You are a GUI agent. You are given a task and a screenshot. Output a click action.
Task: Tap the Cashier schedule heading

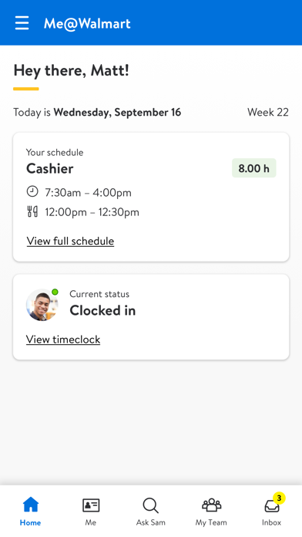[x=50, y=168]
